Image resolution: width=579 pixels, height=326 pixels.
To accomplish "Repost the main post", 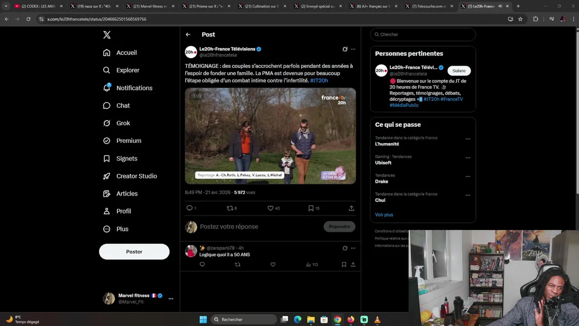I will point(232,208).
